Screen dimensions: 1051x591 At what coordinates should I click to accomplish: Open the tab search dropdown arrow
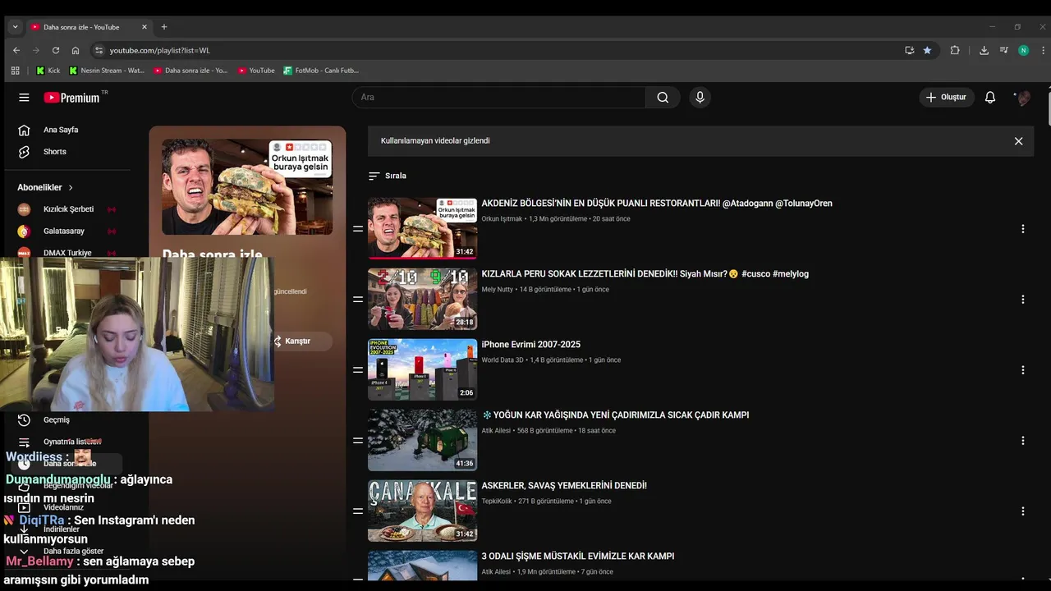(x=15, y=27)
